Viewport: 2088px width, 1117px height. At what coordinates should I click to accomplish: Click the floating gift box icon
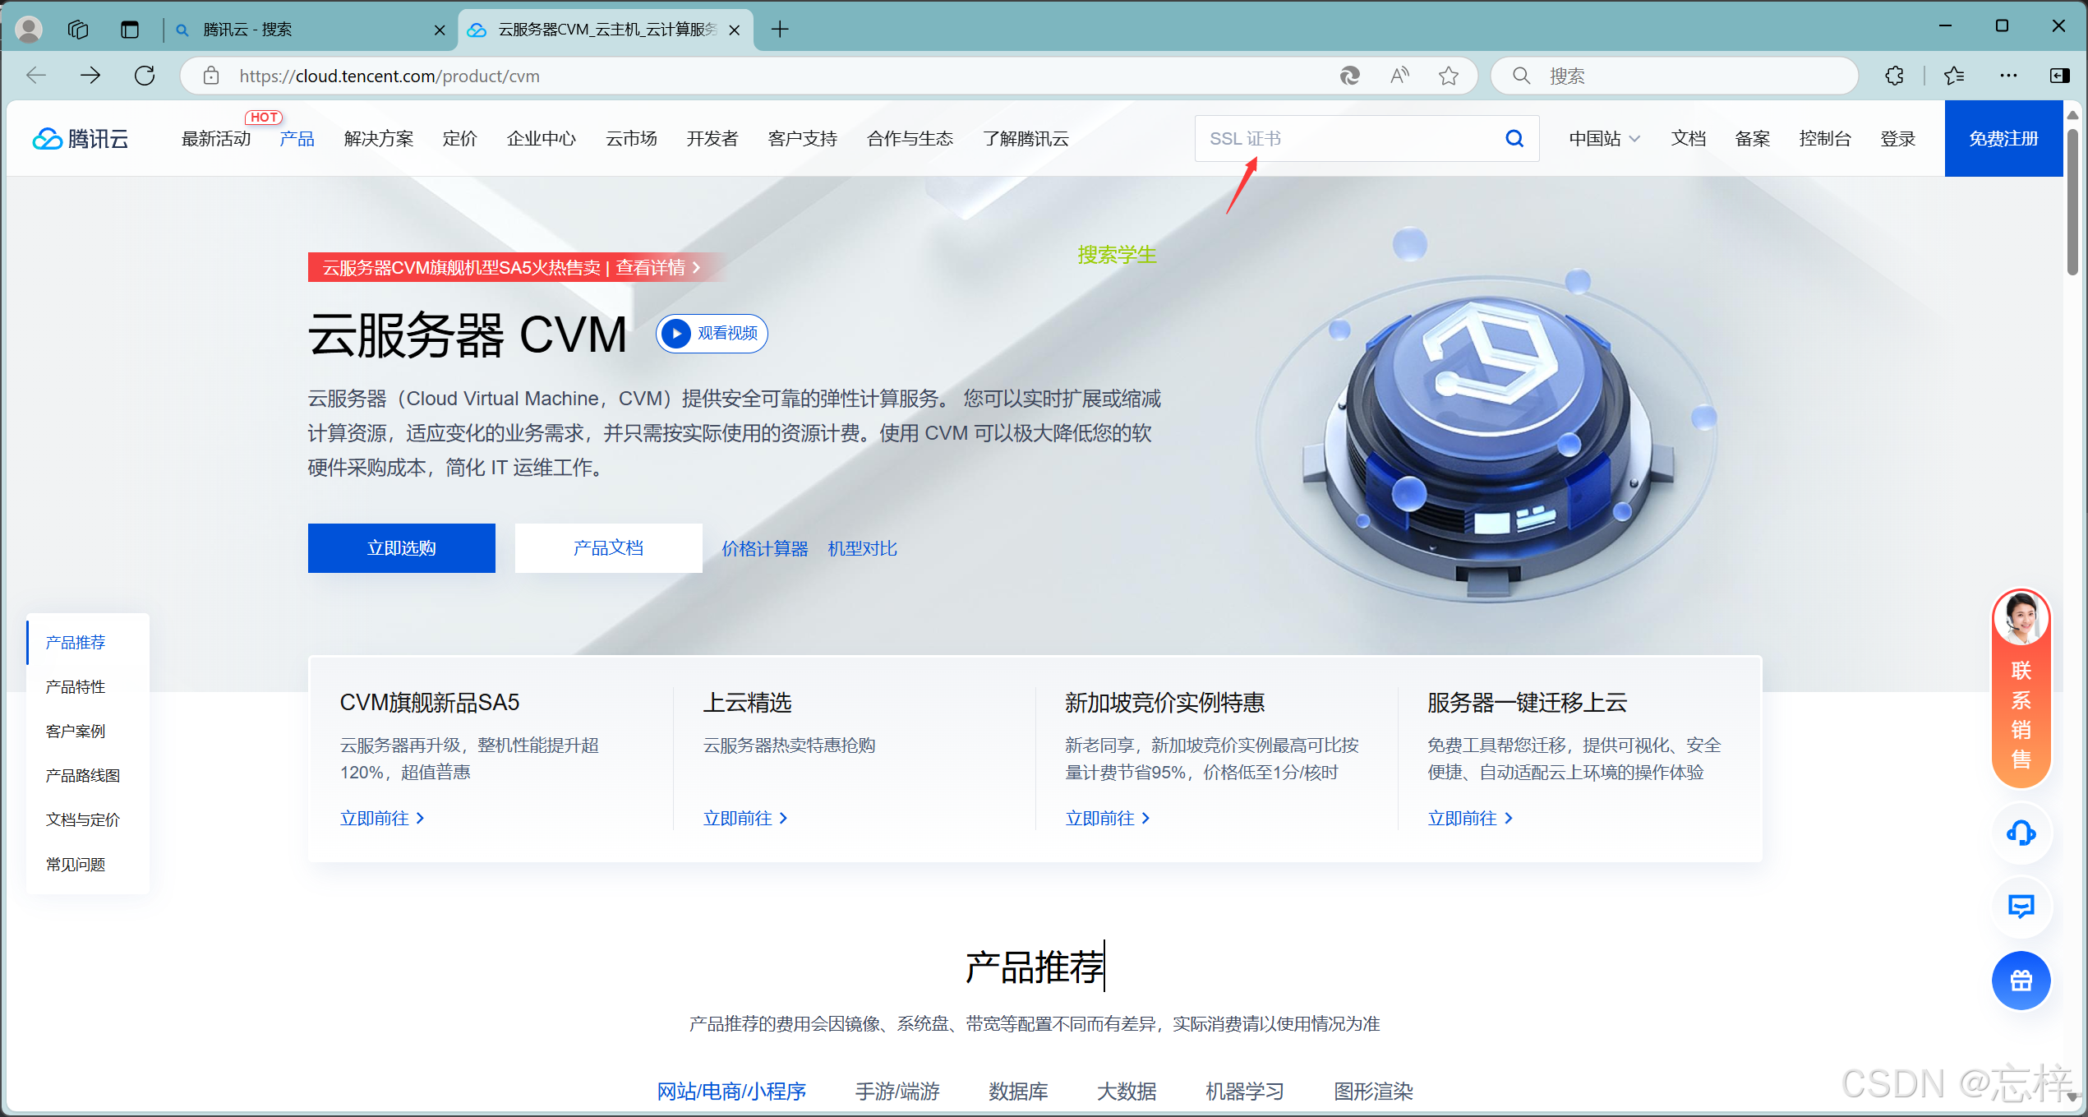2021,980
